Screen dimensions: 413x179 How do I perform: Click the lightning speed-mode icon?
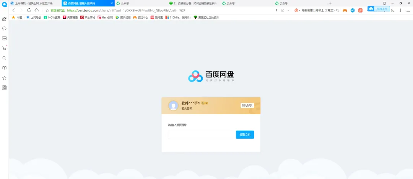[276, 10]
